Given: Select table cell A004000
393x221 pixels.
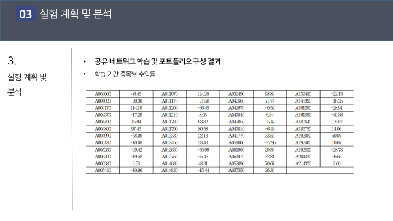Looking at the screenshot, I should [103, 94].
